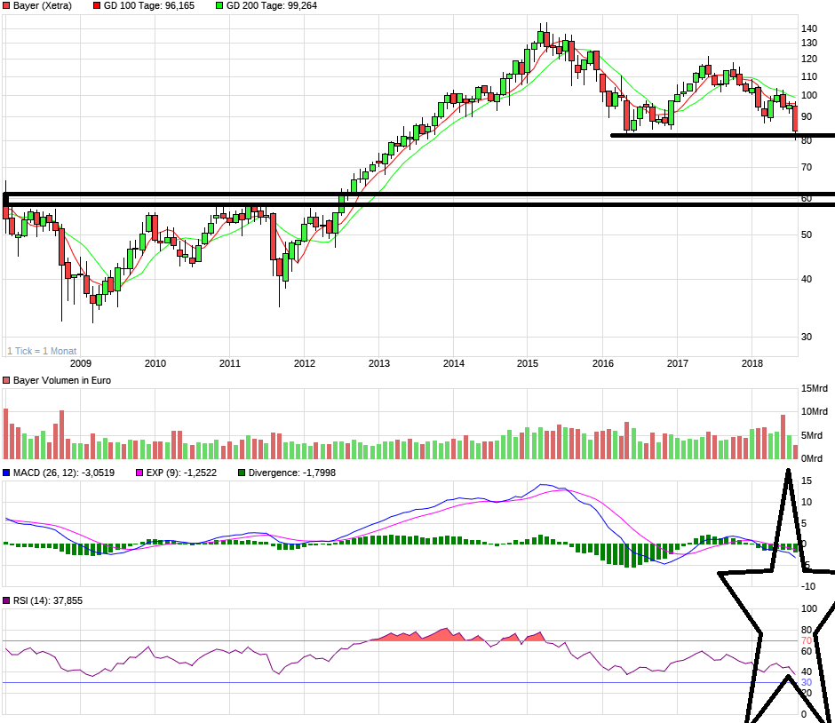This screenshot has height=723, width=835.
Task: Click the red 70 RSI threshold label
Action: [807, 641]
